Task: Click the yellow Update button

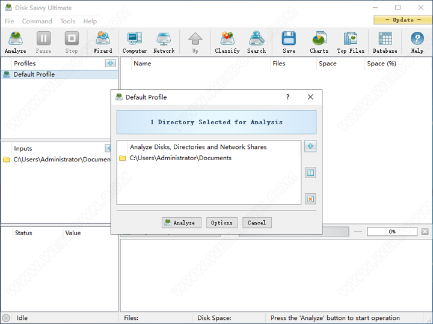Action: click(403, 20)
